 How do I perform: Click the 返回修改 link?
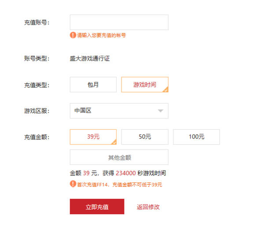tap(148, 207)
